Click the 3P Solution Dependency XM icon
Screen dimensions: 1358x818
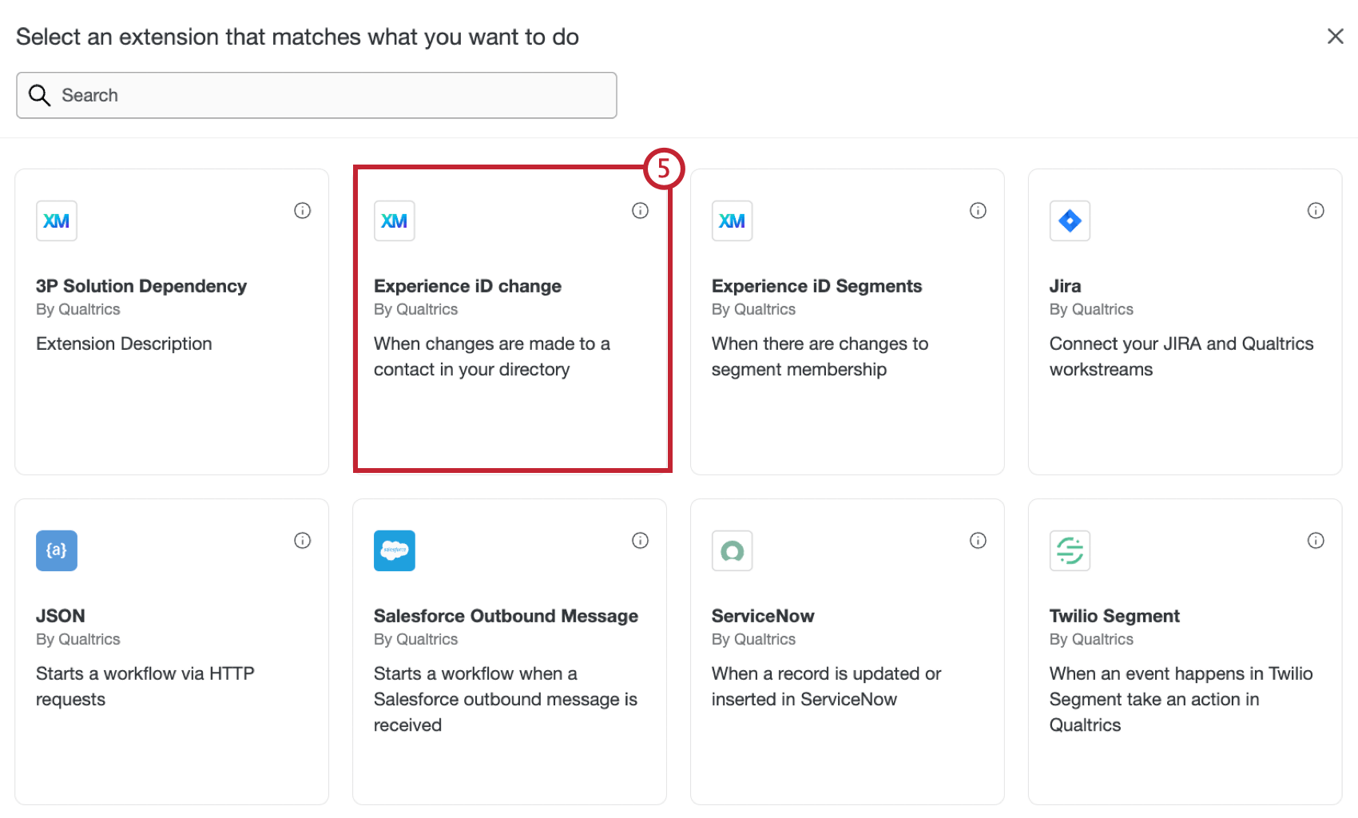pos(56,221)
